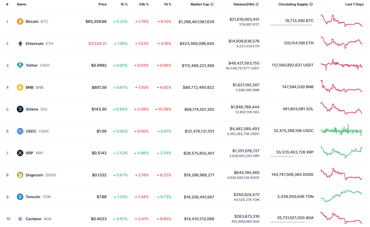
Task: Click the Circulating Supply info icon
Action: [x=311, y=4]
